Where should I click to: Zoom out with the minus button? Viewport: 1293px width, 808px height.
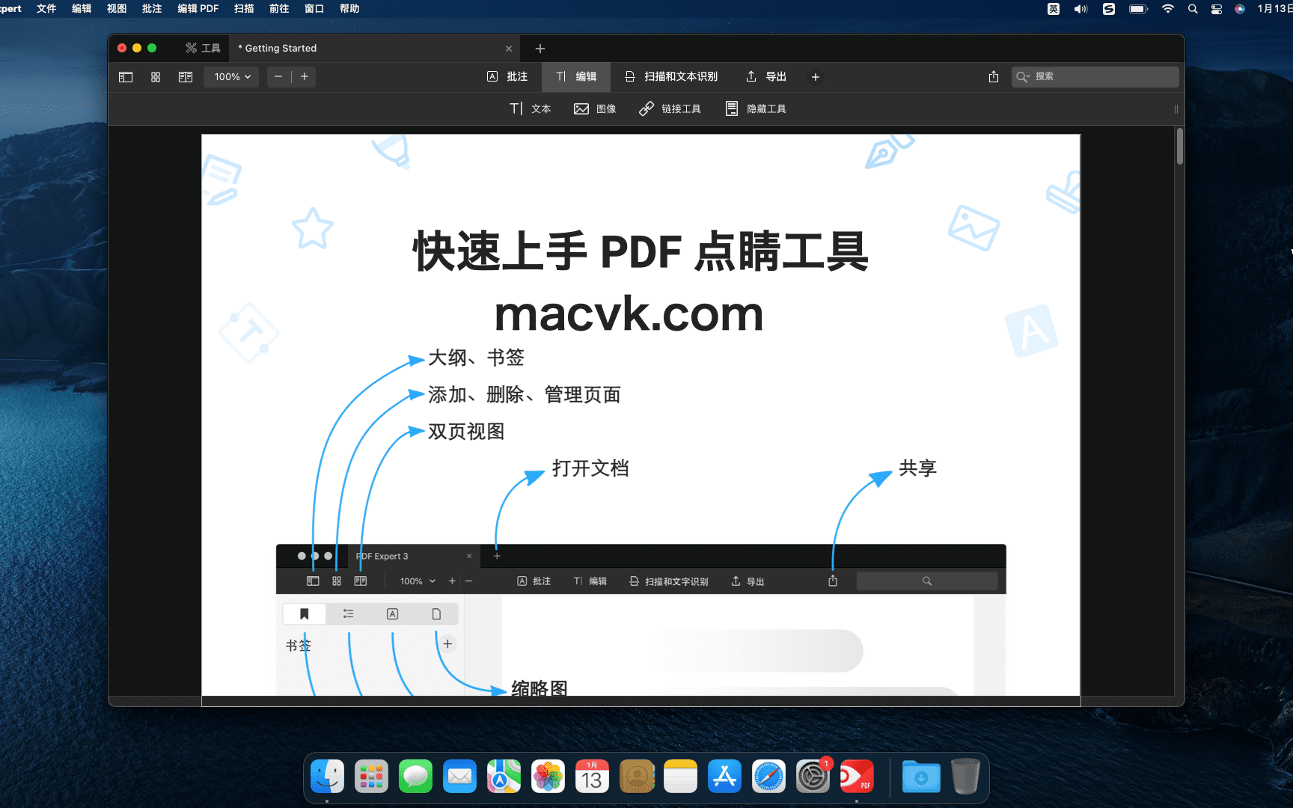(278, 77)
